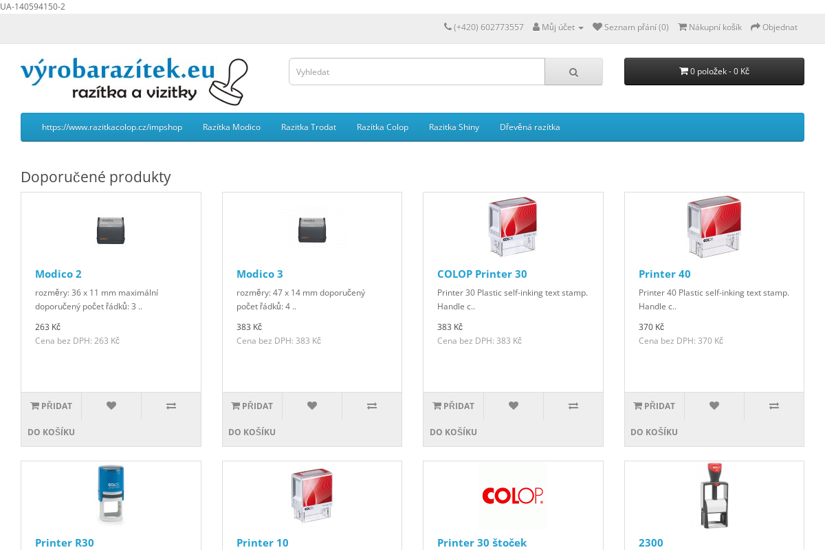The width and height of the screenshot is (825, 550).
Task: Open 2300 product title
Action: [651, 542]
